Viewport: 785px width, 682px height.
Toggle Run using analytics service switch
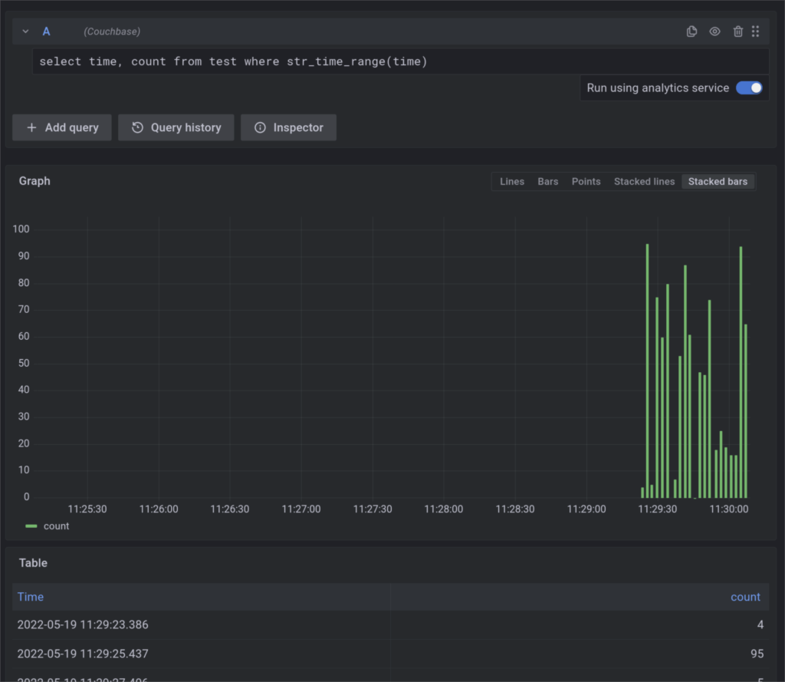coord(749,87)
